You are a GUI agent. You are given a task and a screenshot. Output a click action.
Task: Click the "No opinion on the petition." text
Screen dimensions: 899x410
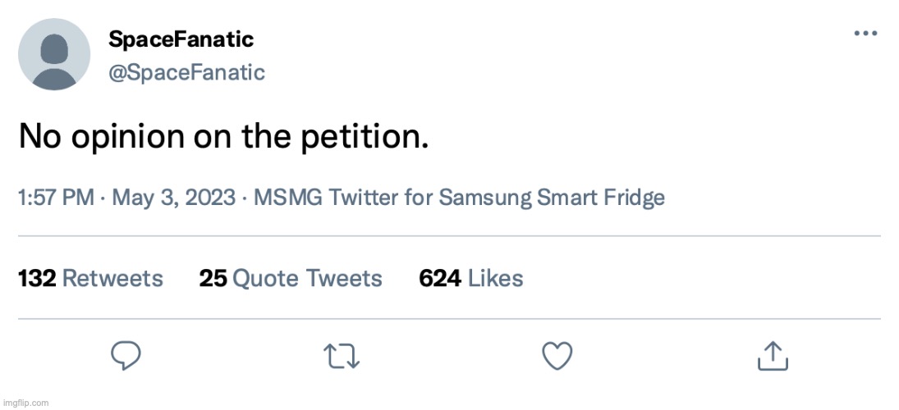click(223, 137)
